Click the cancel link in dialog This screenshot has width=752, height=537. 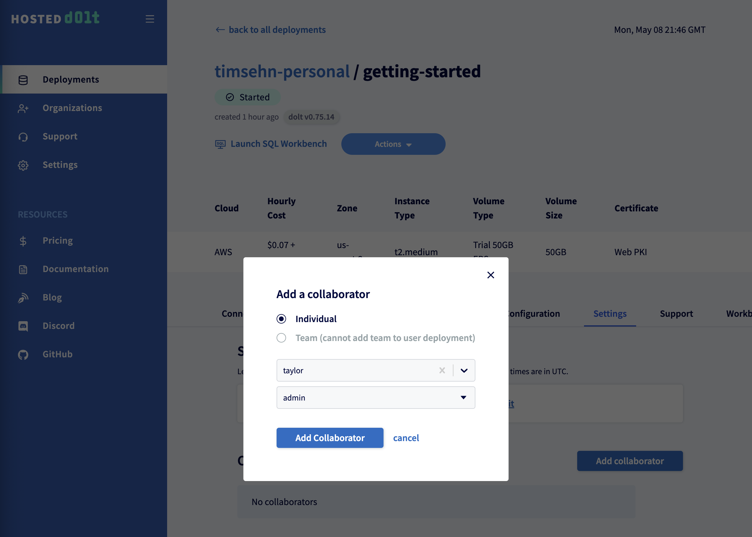pyautogui.click(x=406, y=438)
